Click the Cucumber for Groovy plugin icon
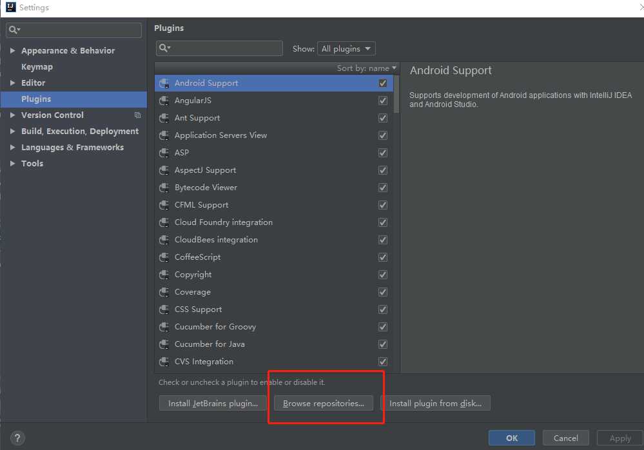 point(164,327)
